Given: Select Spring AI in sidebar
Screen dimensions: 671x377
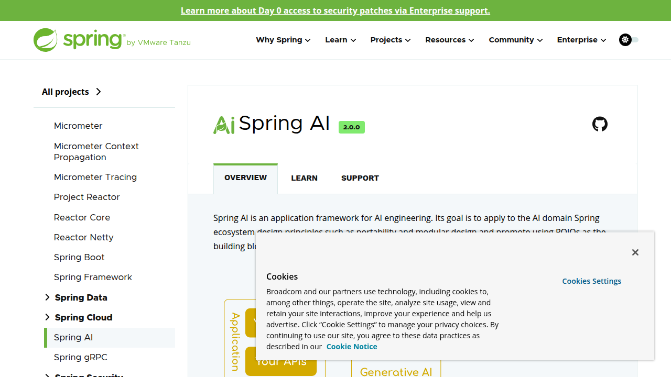Looking at the screenshot, I should tap(110, 337).
